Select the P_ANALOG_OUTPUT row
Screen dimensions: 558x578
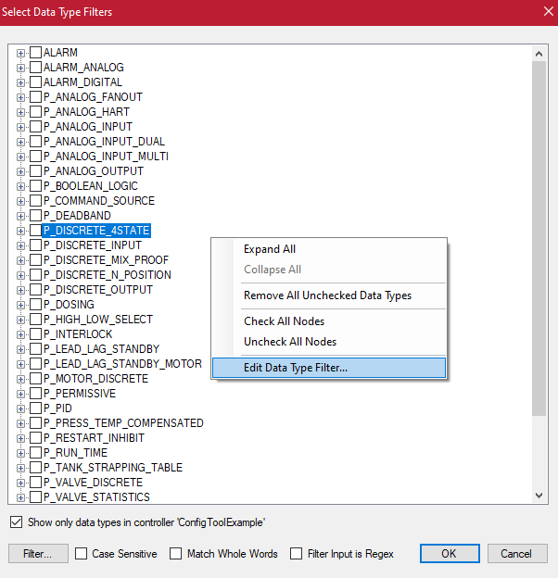[94, 171]
